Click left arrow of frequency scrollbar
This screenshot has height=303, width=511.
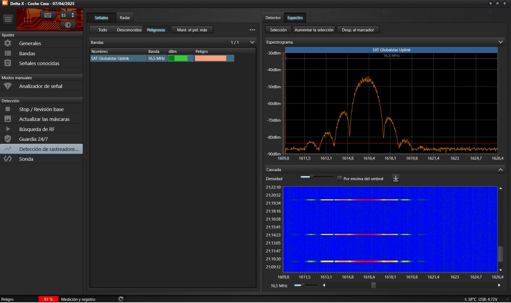(x=324, y=285)
